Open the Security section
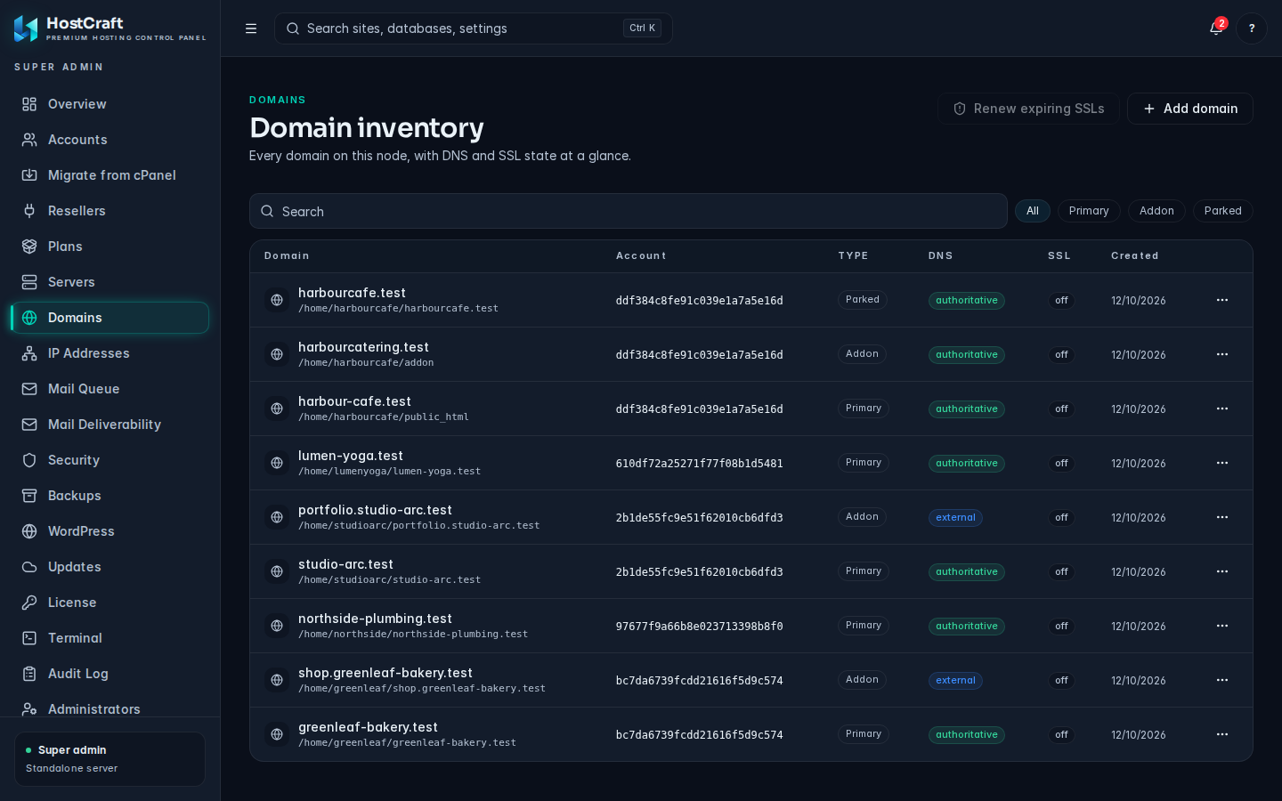 [110, 460]
